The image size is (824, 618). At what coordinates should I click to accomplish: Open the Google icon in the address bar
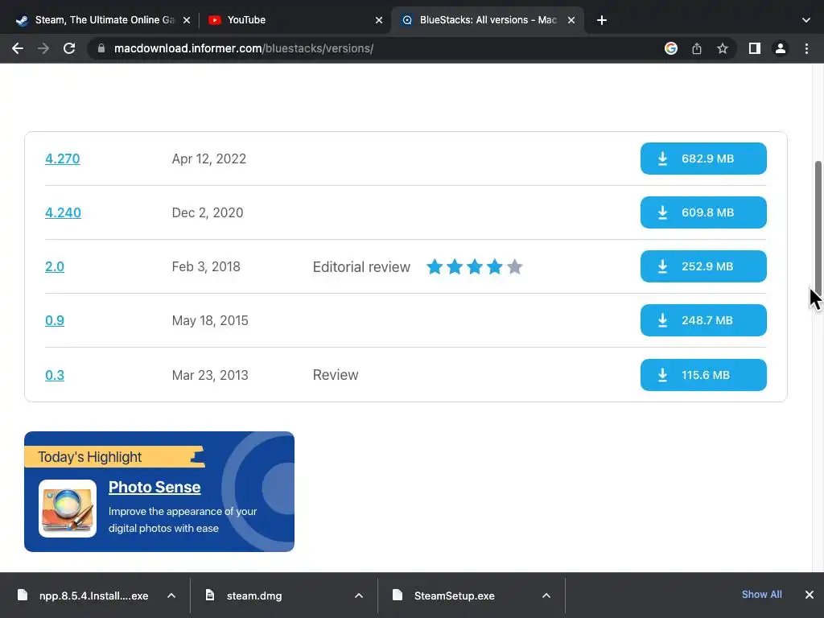click(670, 48)
